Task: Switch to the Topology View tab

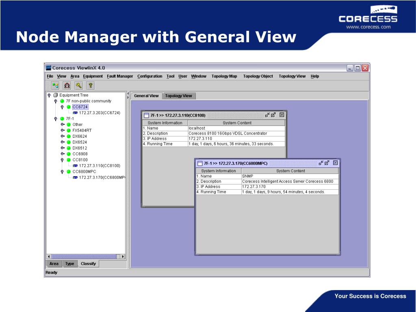Action: (x=179, y=96)
